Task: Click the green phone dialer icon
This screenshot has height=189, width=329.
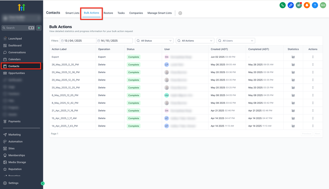Action: click(x=283, y=5)
